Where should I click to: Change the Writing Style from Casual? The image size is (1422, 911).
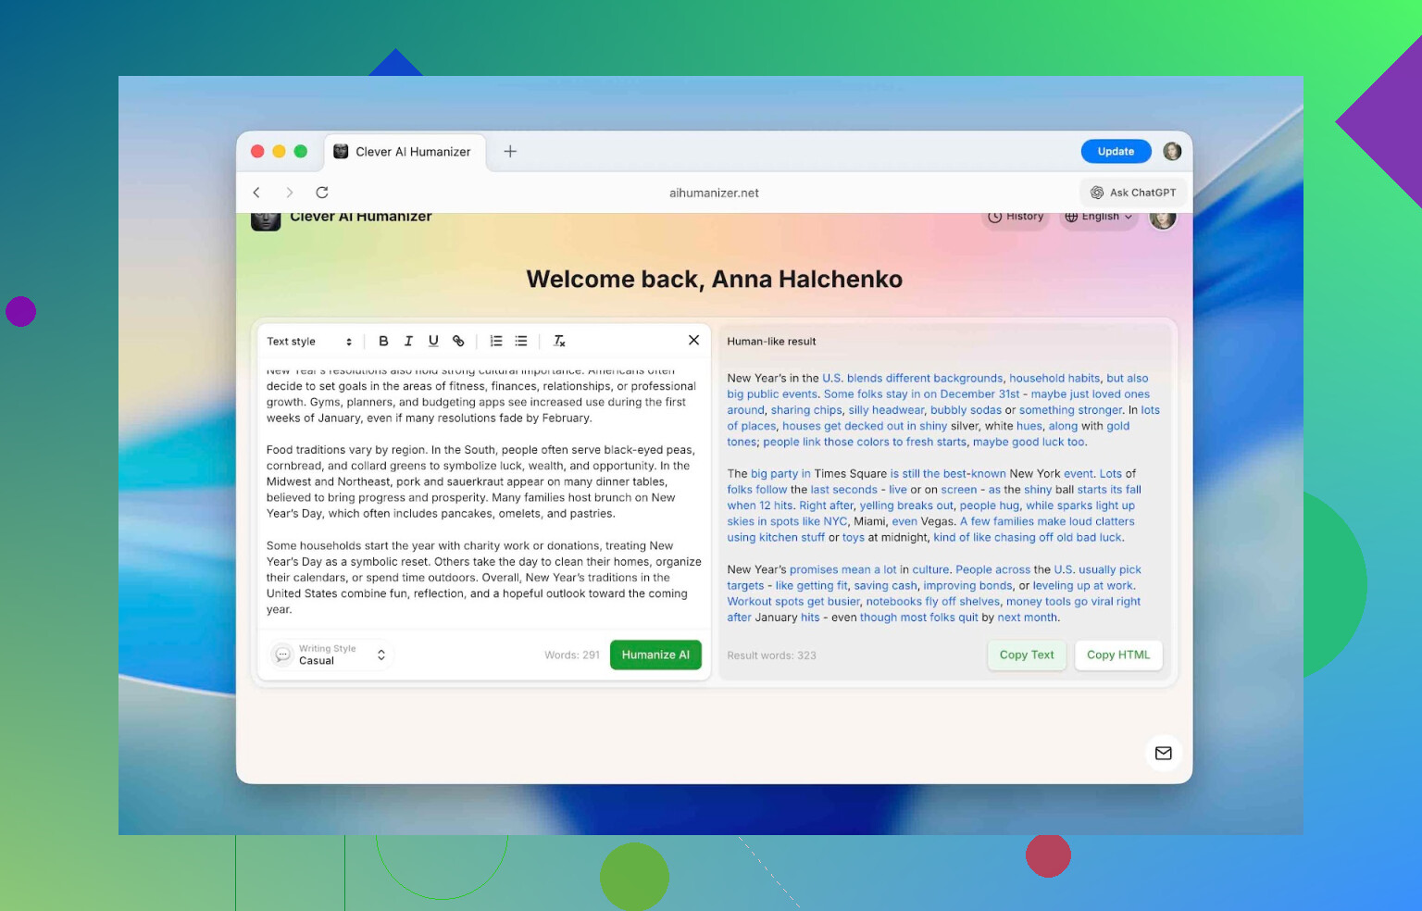point(332,655)
